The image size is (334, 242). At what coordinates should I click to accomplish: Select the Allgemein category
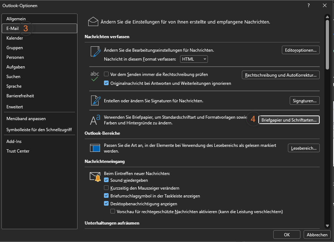[x=39, y=19]
